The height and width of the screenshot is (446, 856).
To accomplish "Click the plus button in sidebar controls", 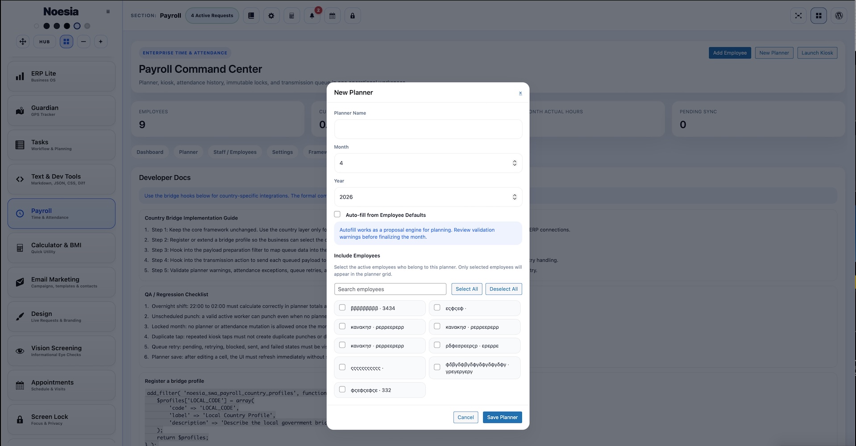I will 101,41.
